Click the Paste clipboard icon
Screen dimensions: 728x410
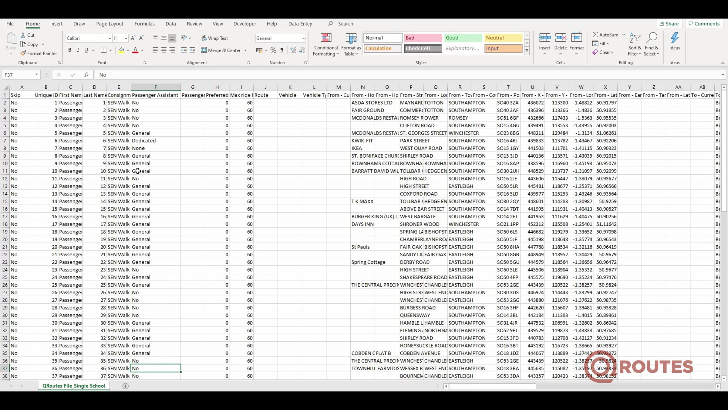tap(11, 39)
